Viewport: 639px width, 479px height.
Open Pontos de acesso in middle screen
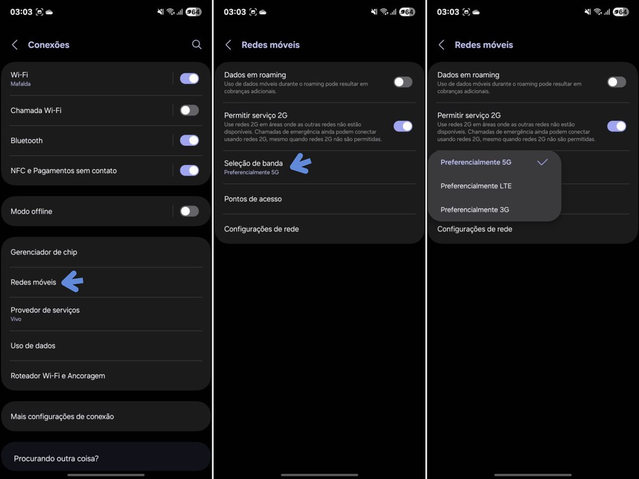click(x=319, y=199)
